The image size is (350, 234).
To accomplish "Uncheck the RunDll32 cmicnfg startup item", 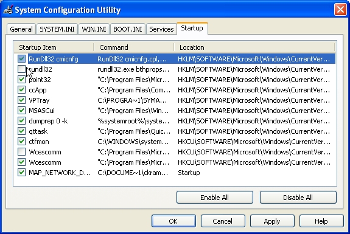I will point(21,59).
